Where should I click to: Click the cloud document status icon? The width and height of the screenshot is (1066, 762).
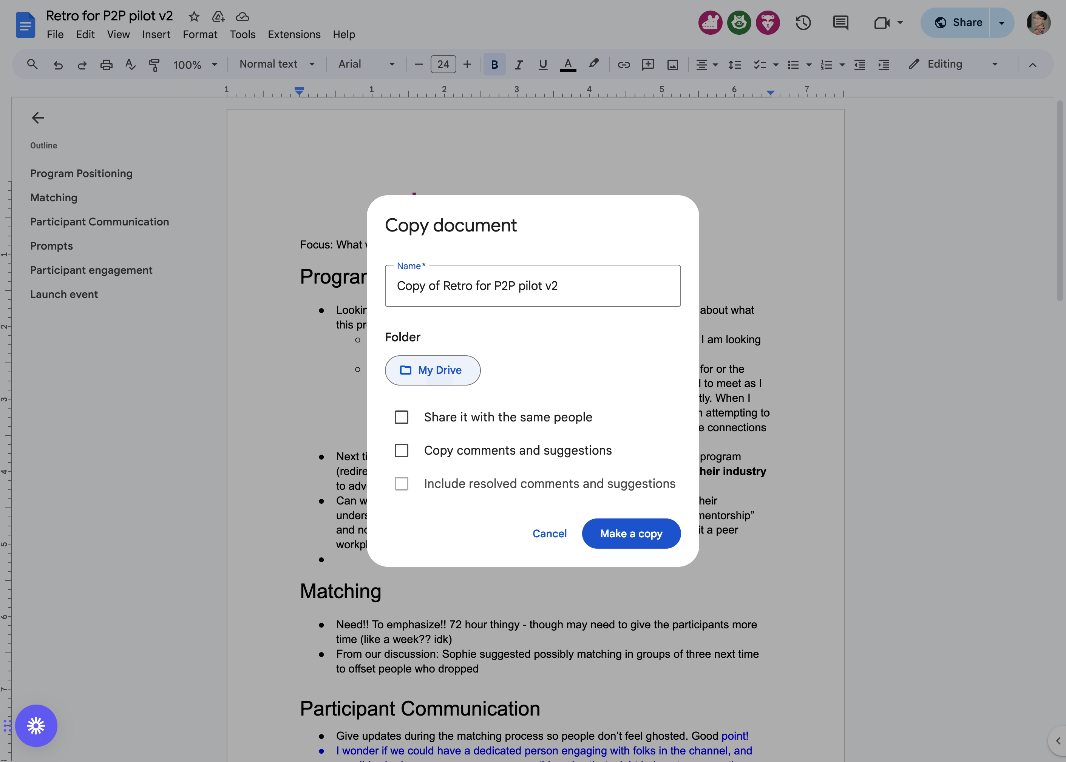click(242, 17)
